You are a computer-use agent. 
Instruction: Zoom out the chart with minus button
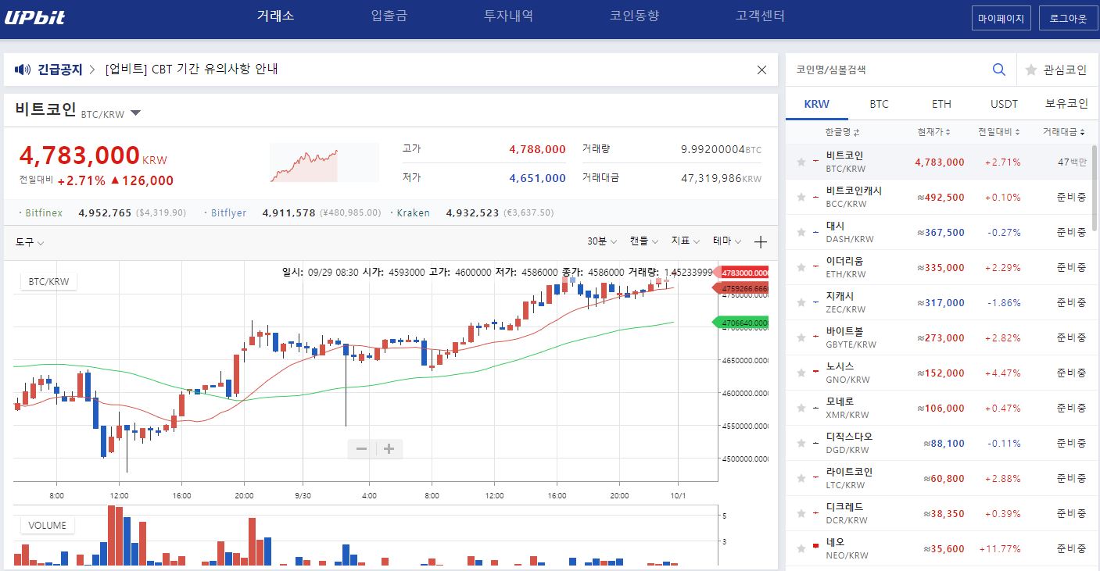click(361, 448)
